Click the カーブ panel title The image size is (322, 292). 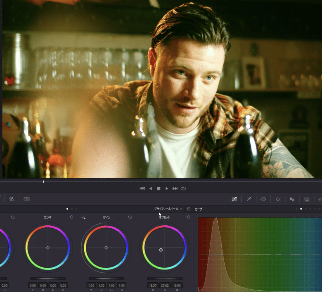click(199, 209)
